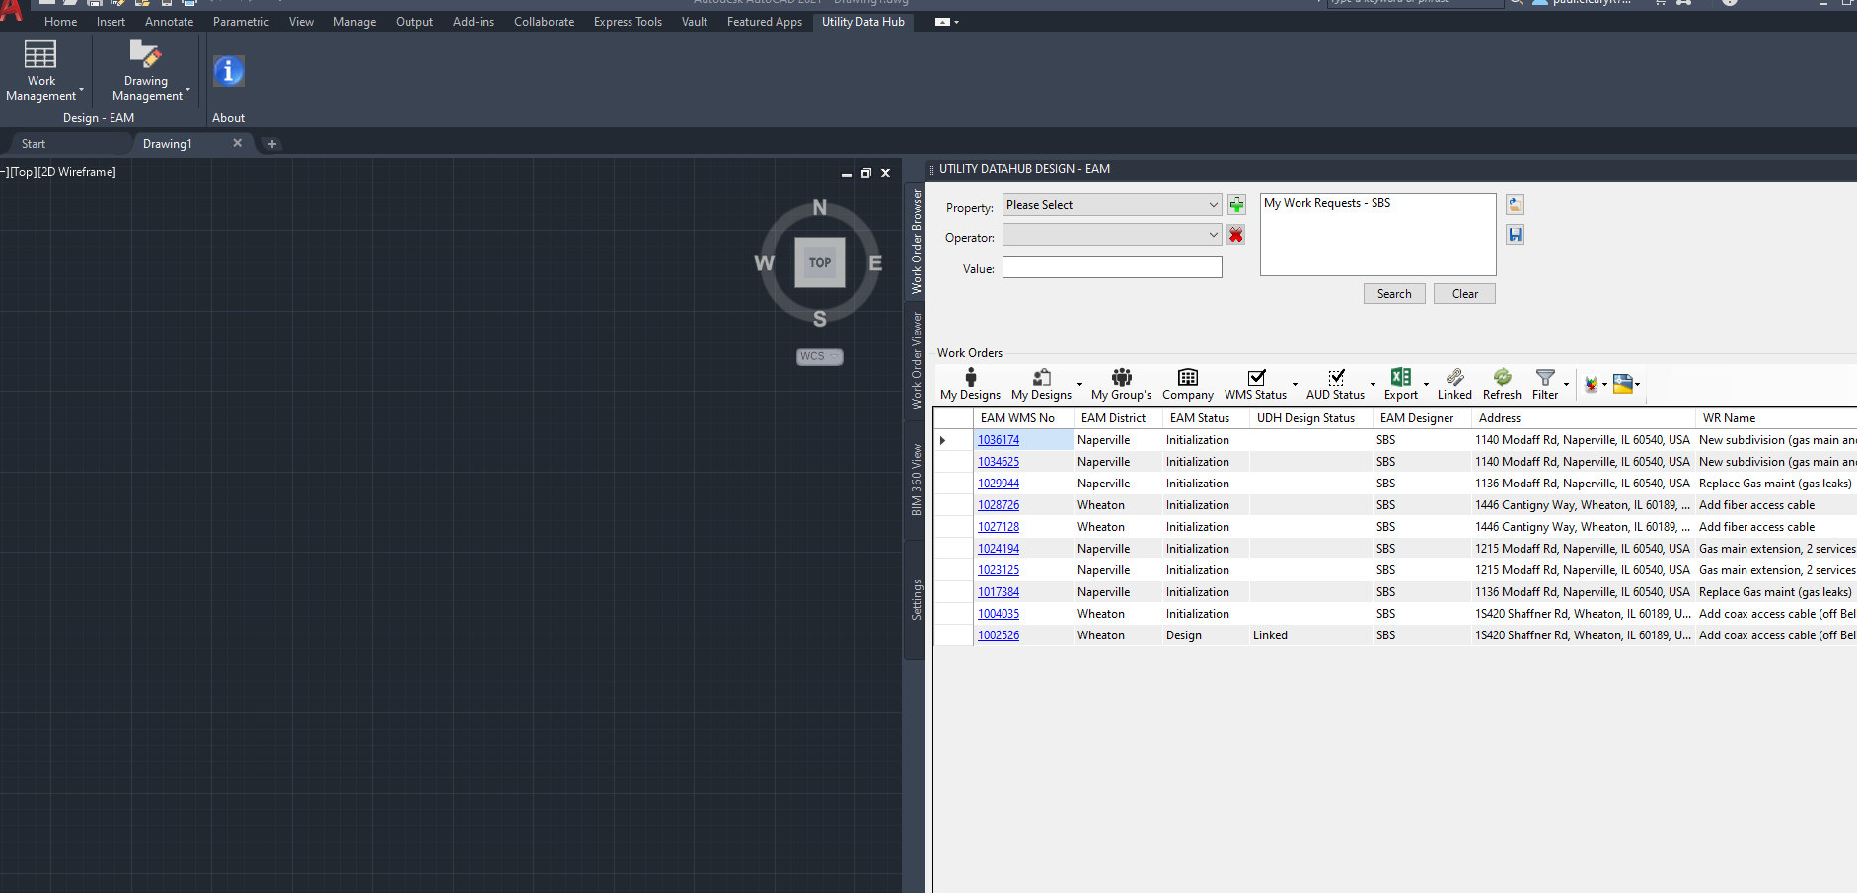The image size is (1857, 893).
Task: Open the About info icon
Action: (228, 72)
